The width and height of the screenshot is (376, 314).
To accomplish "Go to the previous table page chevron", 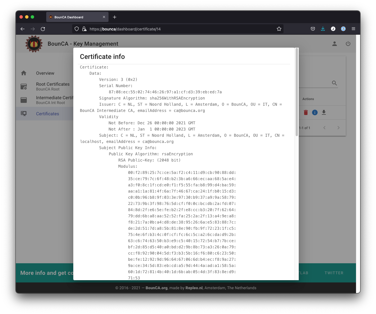I will 324,128.
